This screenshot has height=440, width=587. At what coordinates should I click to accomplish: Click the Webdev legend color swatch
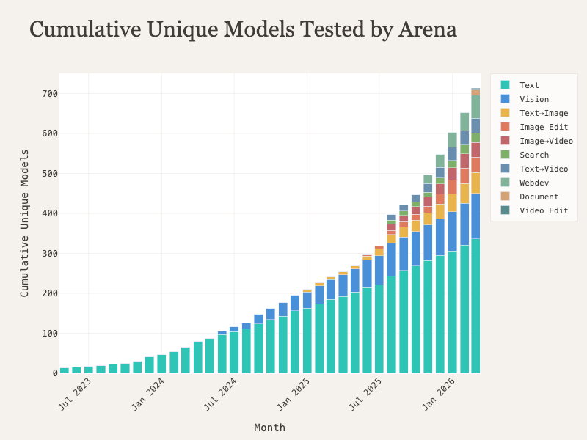coord(505,183)
